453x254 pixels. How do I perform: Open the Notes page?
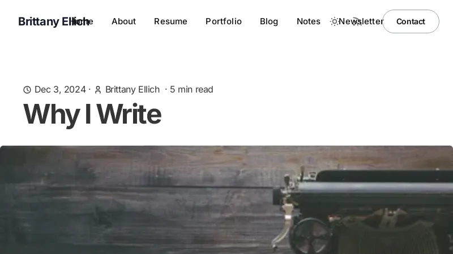click(x=309, y=21)
